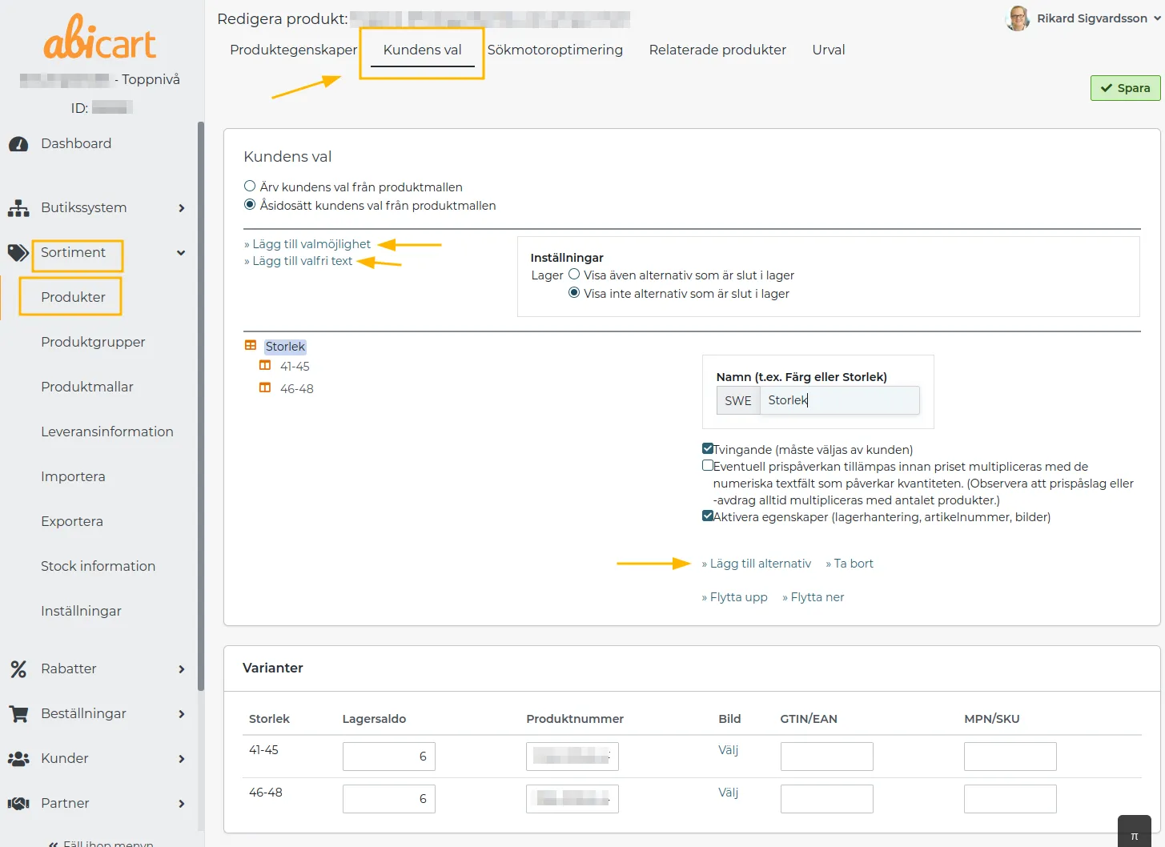Image resolution: width=1165 pixels, height=847 pixels.
Task: Choose Visa även alternativ som är slut i lager
Action: click(x=574, y=275)
